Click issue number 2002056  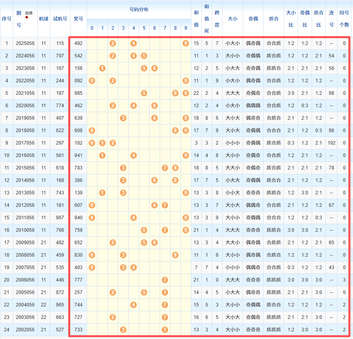pyautogui.click(x=25, y=330)
